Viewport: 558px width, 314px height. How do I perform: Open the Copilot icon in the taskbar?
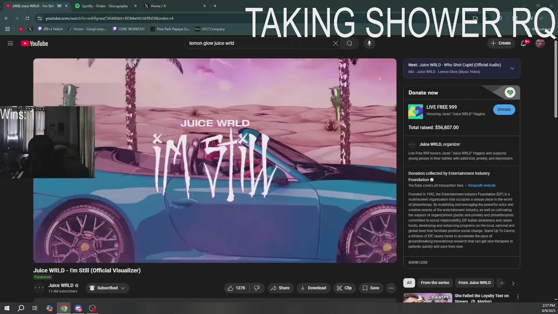coord(49,308)
